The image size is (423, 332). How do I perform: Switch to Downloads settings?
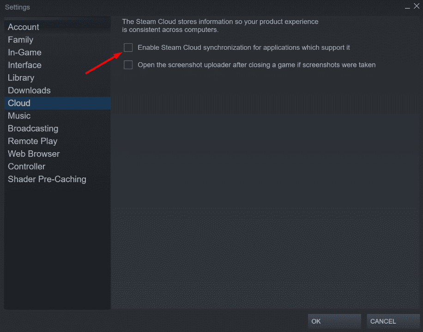(29, 90)
